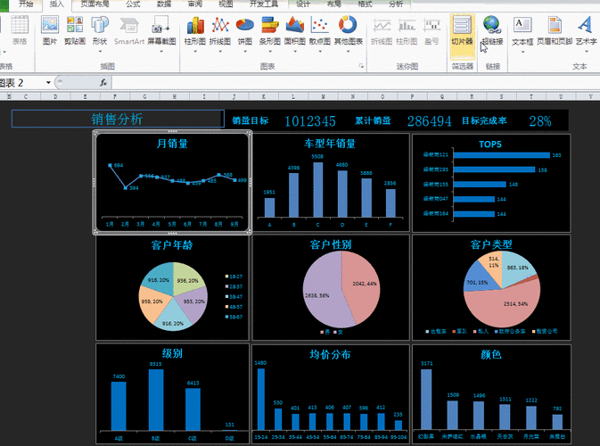Expand the name box dropdown arrow
This screenshot has height=446, width=600.
coord(48,82)
